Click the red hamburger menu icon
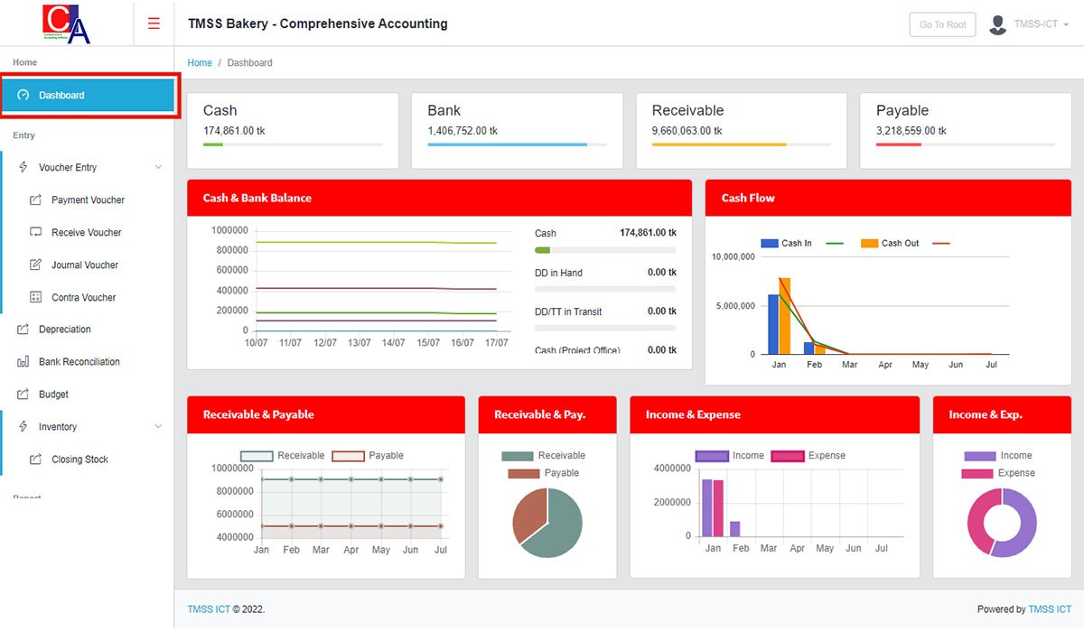Screen dimensions: 1084x632 point(154,23)
